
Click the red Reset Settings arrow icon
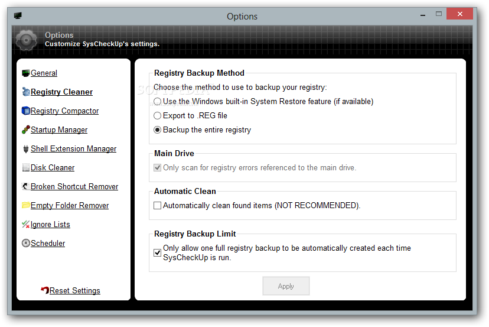[x=45, y=290]
